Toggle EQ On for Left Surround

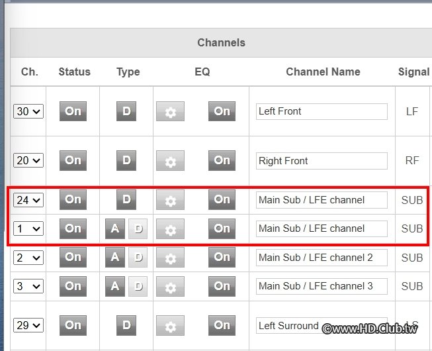click(x=222, y=326)
